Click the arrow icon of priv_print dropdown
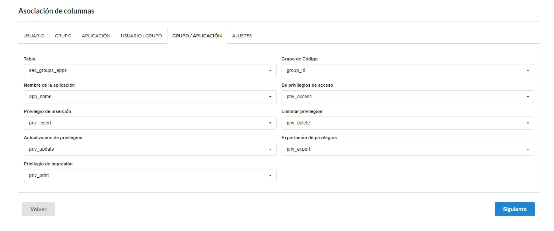 coord(270,176)
